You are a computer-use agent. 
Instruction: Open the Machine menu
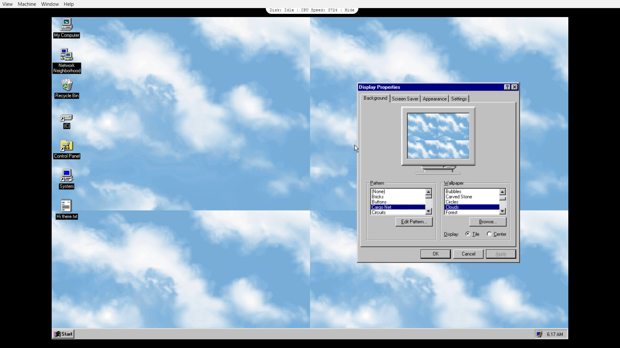pyautogui.click(x=27, y=4)
